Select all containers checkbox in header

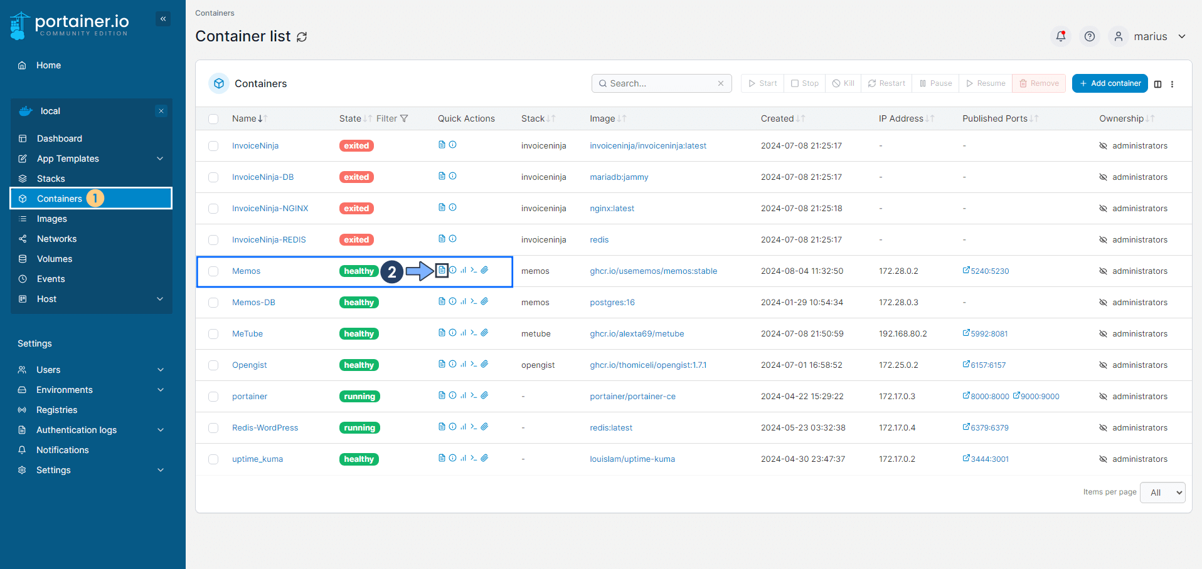(x=213, y=119)
